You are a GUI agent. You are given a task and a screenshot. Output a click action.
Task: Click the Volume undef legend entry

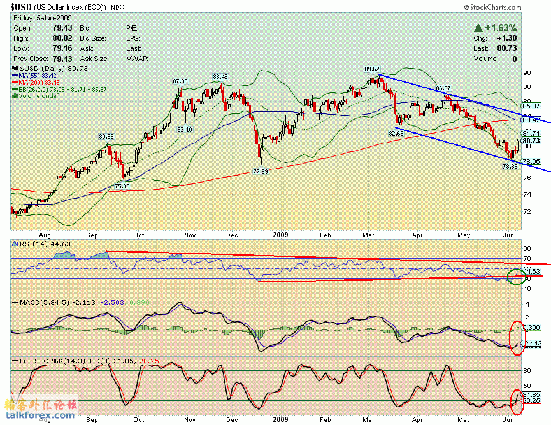(36, 96)
